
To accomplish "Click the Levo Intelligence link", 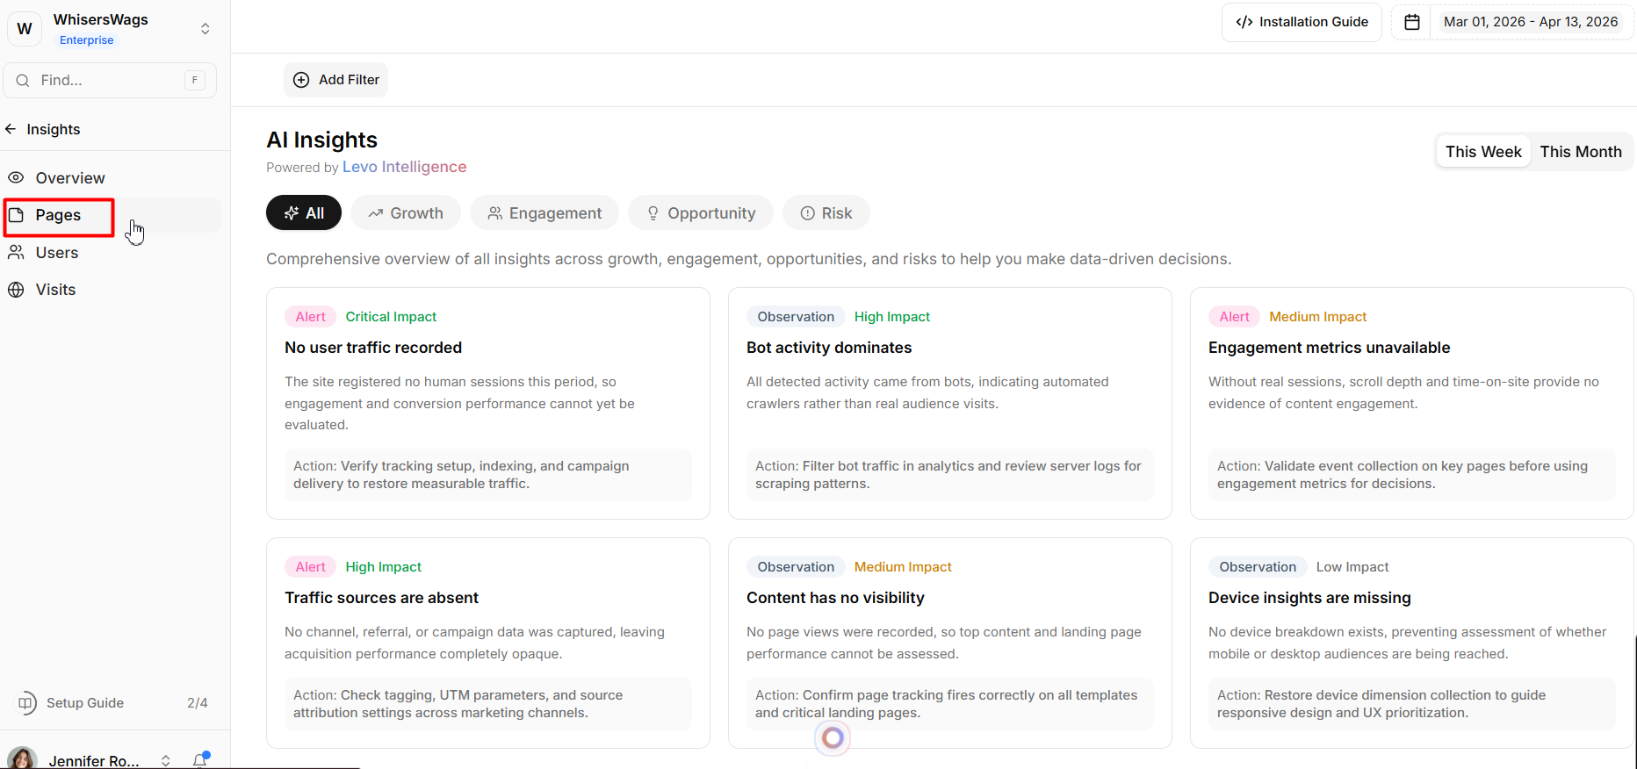I will click(x=404, y=167).
